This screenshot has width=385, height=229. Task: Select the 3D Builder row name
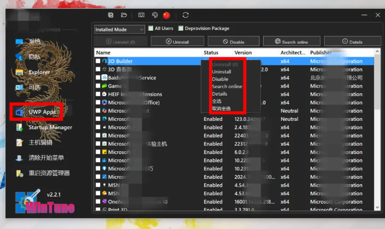(120, 61)
